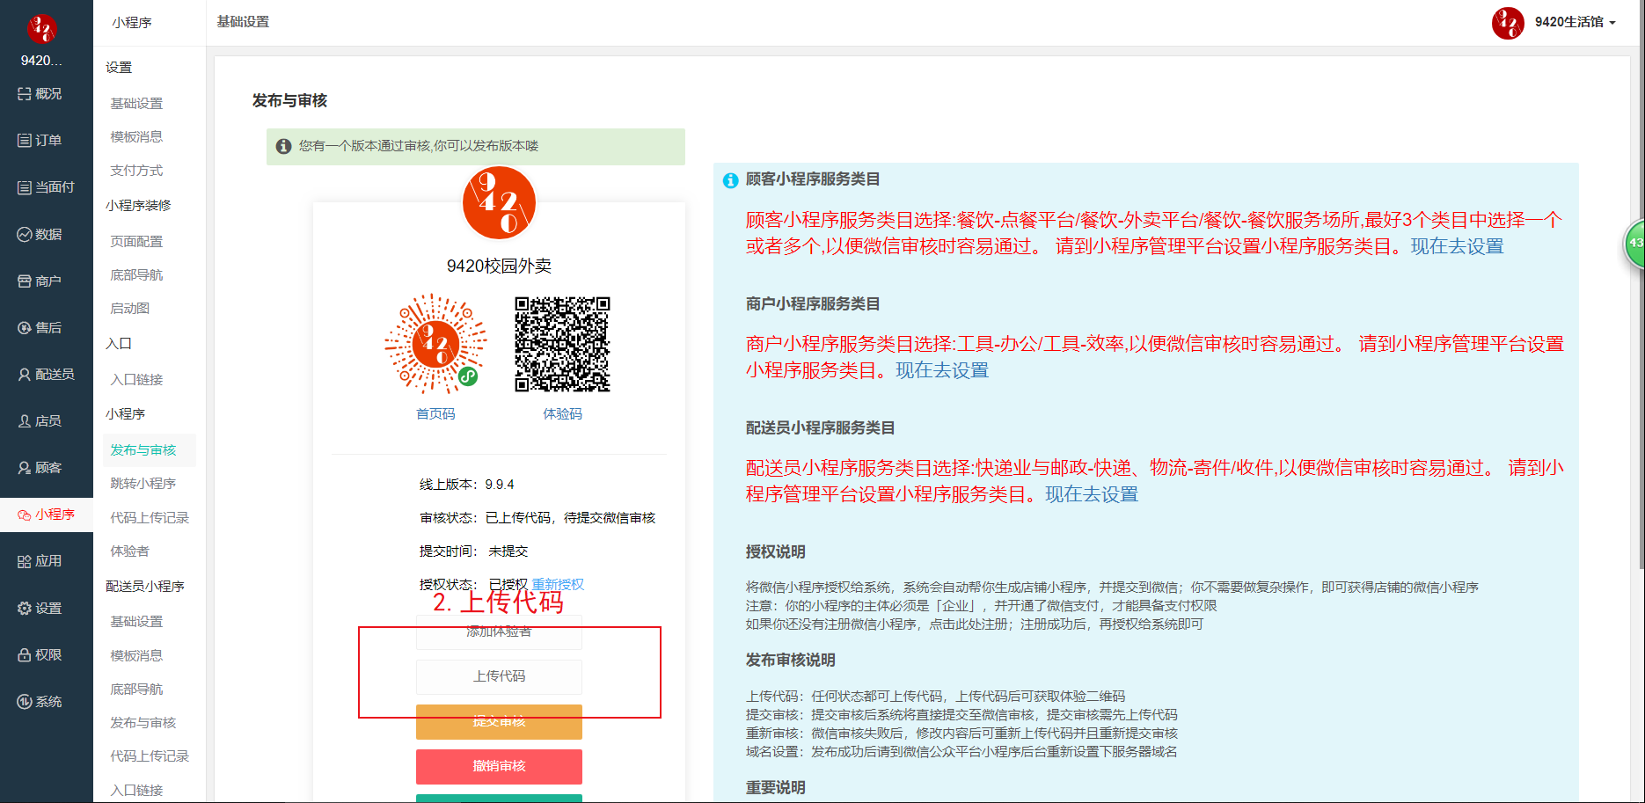Click the 授权说明 heading
This screenshot has height=803, width=1645.
click(x=775, y=552)
